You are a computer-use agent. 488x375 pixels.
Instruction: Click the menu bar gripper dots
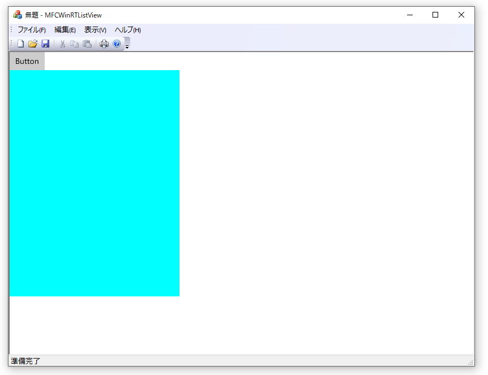[12, 29]
